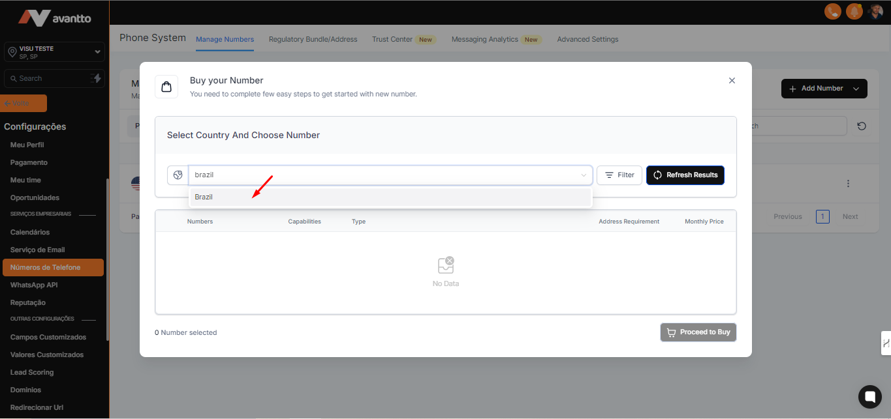The height and width of the screenshot is (419, 891).
Task: Open the chat widget bubble icon
Action: tap(869, 396)
